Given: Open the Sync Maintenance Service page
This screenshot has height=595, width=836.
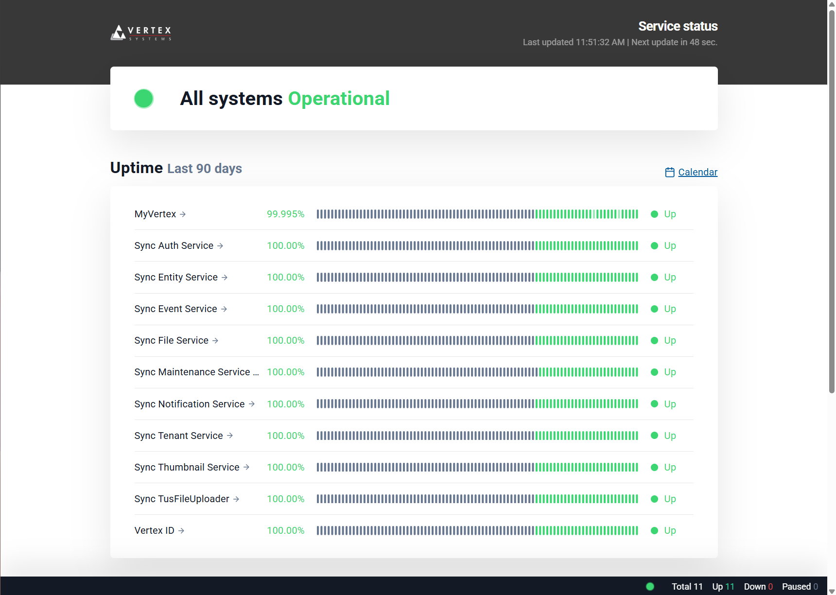Looking at the screenshot, I should (x=192, y=372).
